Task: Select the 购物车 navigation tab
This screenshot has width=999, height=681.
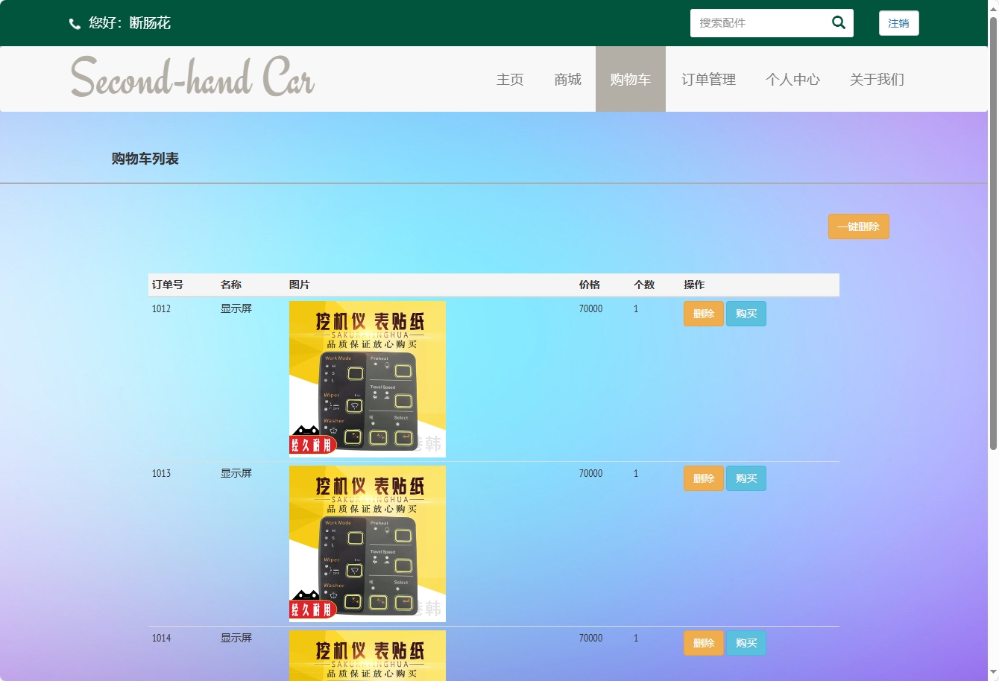Action: pos(630,79)
